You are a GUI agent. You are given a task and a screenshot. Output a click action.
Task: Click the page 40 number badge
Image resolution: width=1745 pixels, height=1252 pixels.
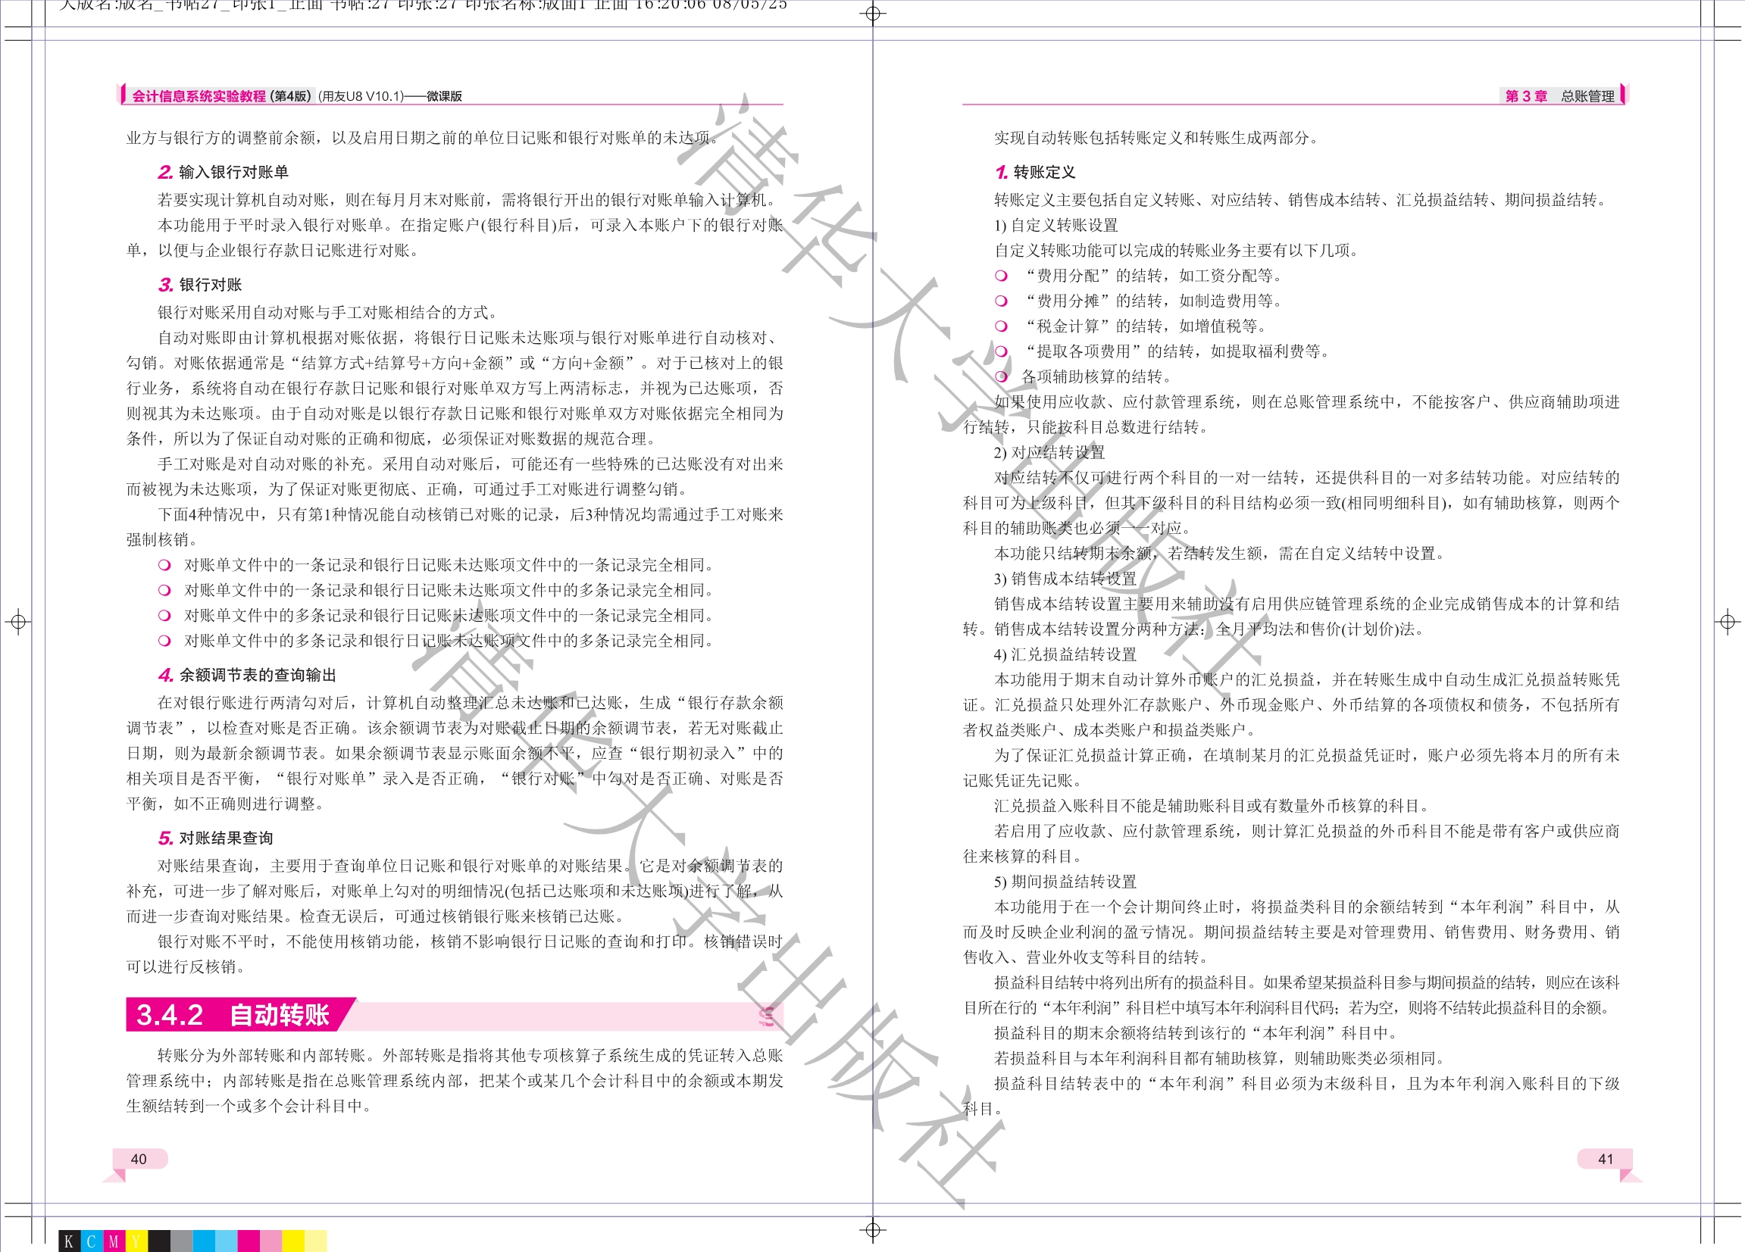139,1159
